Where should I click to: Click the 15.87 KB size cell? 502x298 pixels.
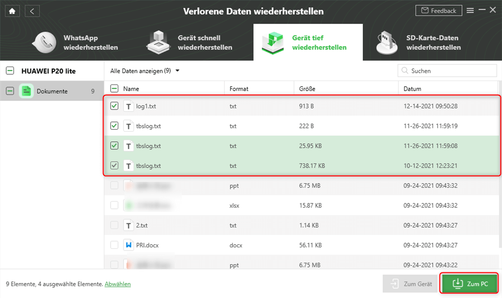click(x=310, y=205)
